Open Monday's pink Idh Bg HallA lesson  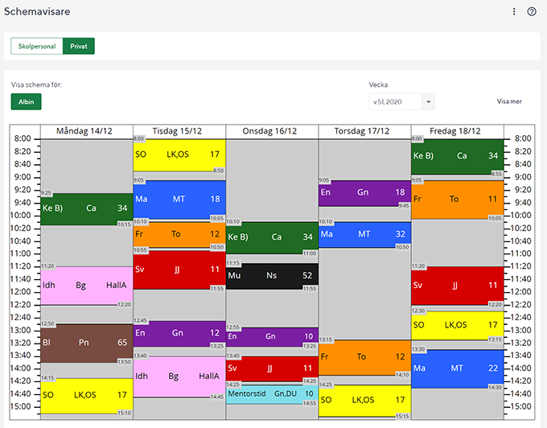click(x=86, y=286)
